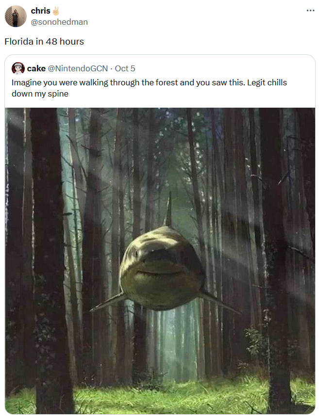Click the three dots in the top right corner

point(310,10)
